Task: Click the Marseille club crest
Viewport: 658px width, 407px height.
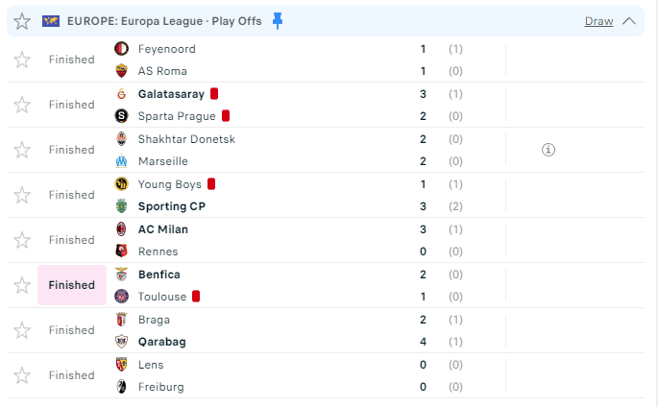Action: click(121, 161)
